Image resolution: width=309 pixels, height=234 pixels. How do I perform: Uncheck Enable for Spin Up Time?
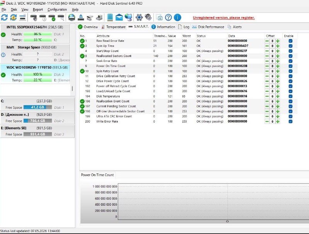(x=290, y=46)
